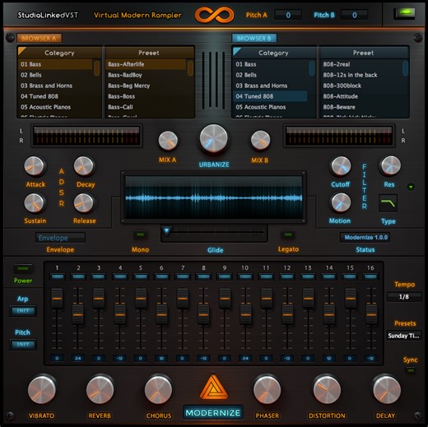Image resolution: width=428 pixels, height=427 pixels.
Task: Click arpeggiator step 1 fader
Action: pyautogui.click(x=57, y=299)
